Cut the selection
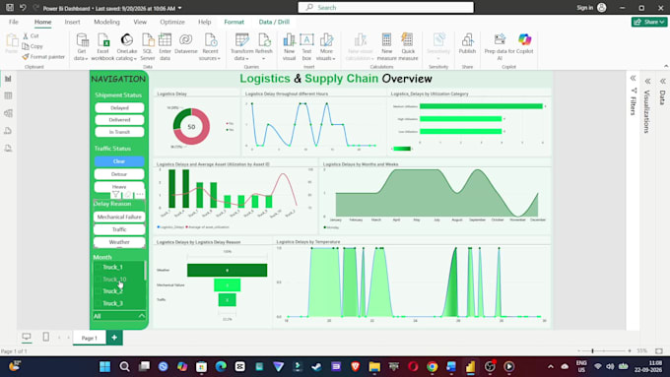Viewport: 670px width, 377px height. [x=31, y=35]
